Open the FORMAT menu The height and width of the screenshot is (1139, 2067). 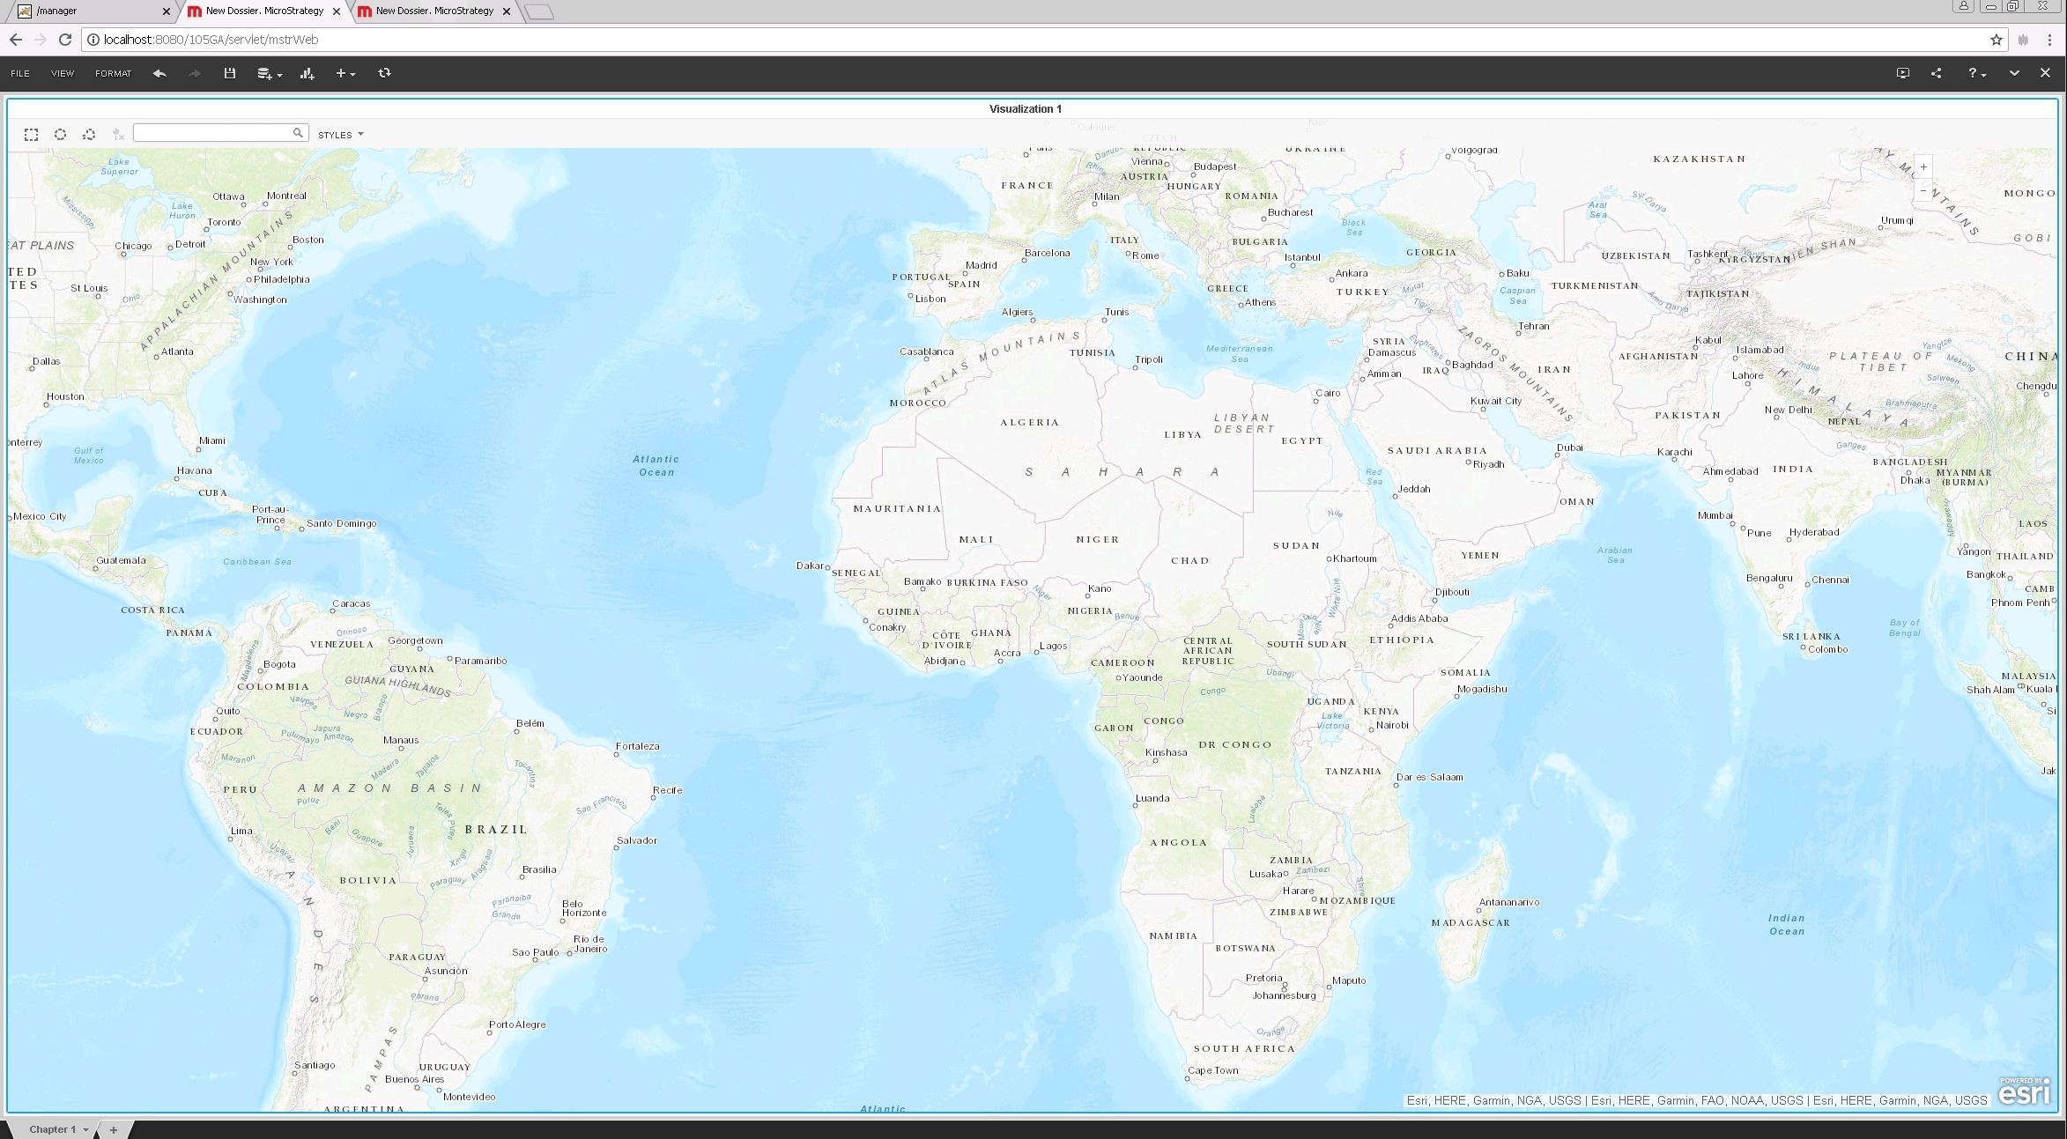(113, 73)
